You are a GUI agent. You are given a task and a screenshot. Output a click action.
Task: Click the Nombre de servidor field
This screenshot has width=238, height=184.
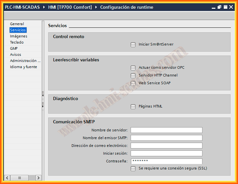pyautogui.click(x=166, y=130)
